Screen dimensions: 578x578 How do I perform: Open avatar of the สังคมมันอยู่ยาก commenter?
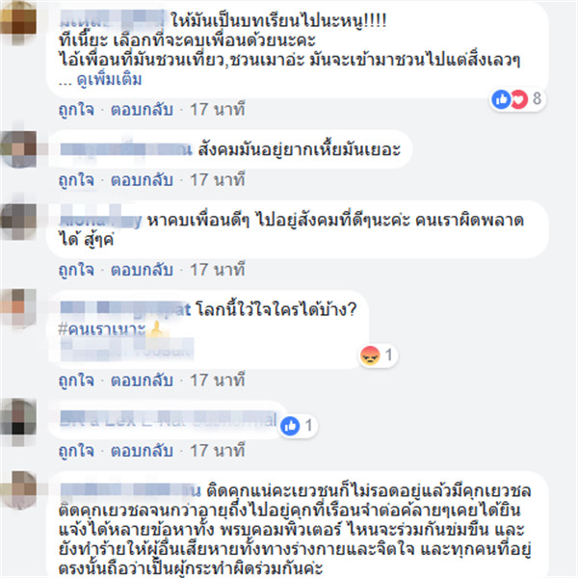[x=18, y=149]
